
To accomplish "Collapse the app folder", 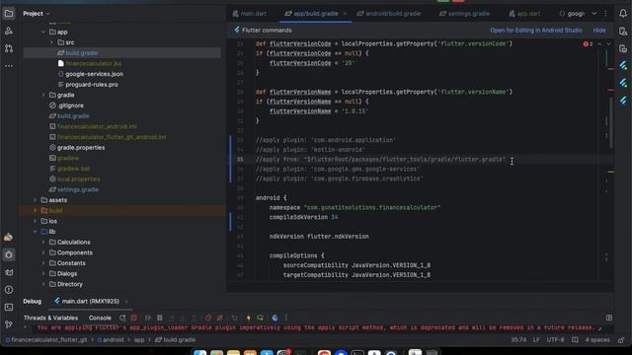I will tap(43, 32).
